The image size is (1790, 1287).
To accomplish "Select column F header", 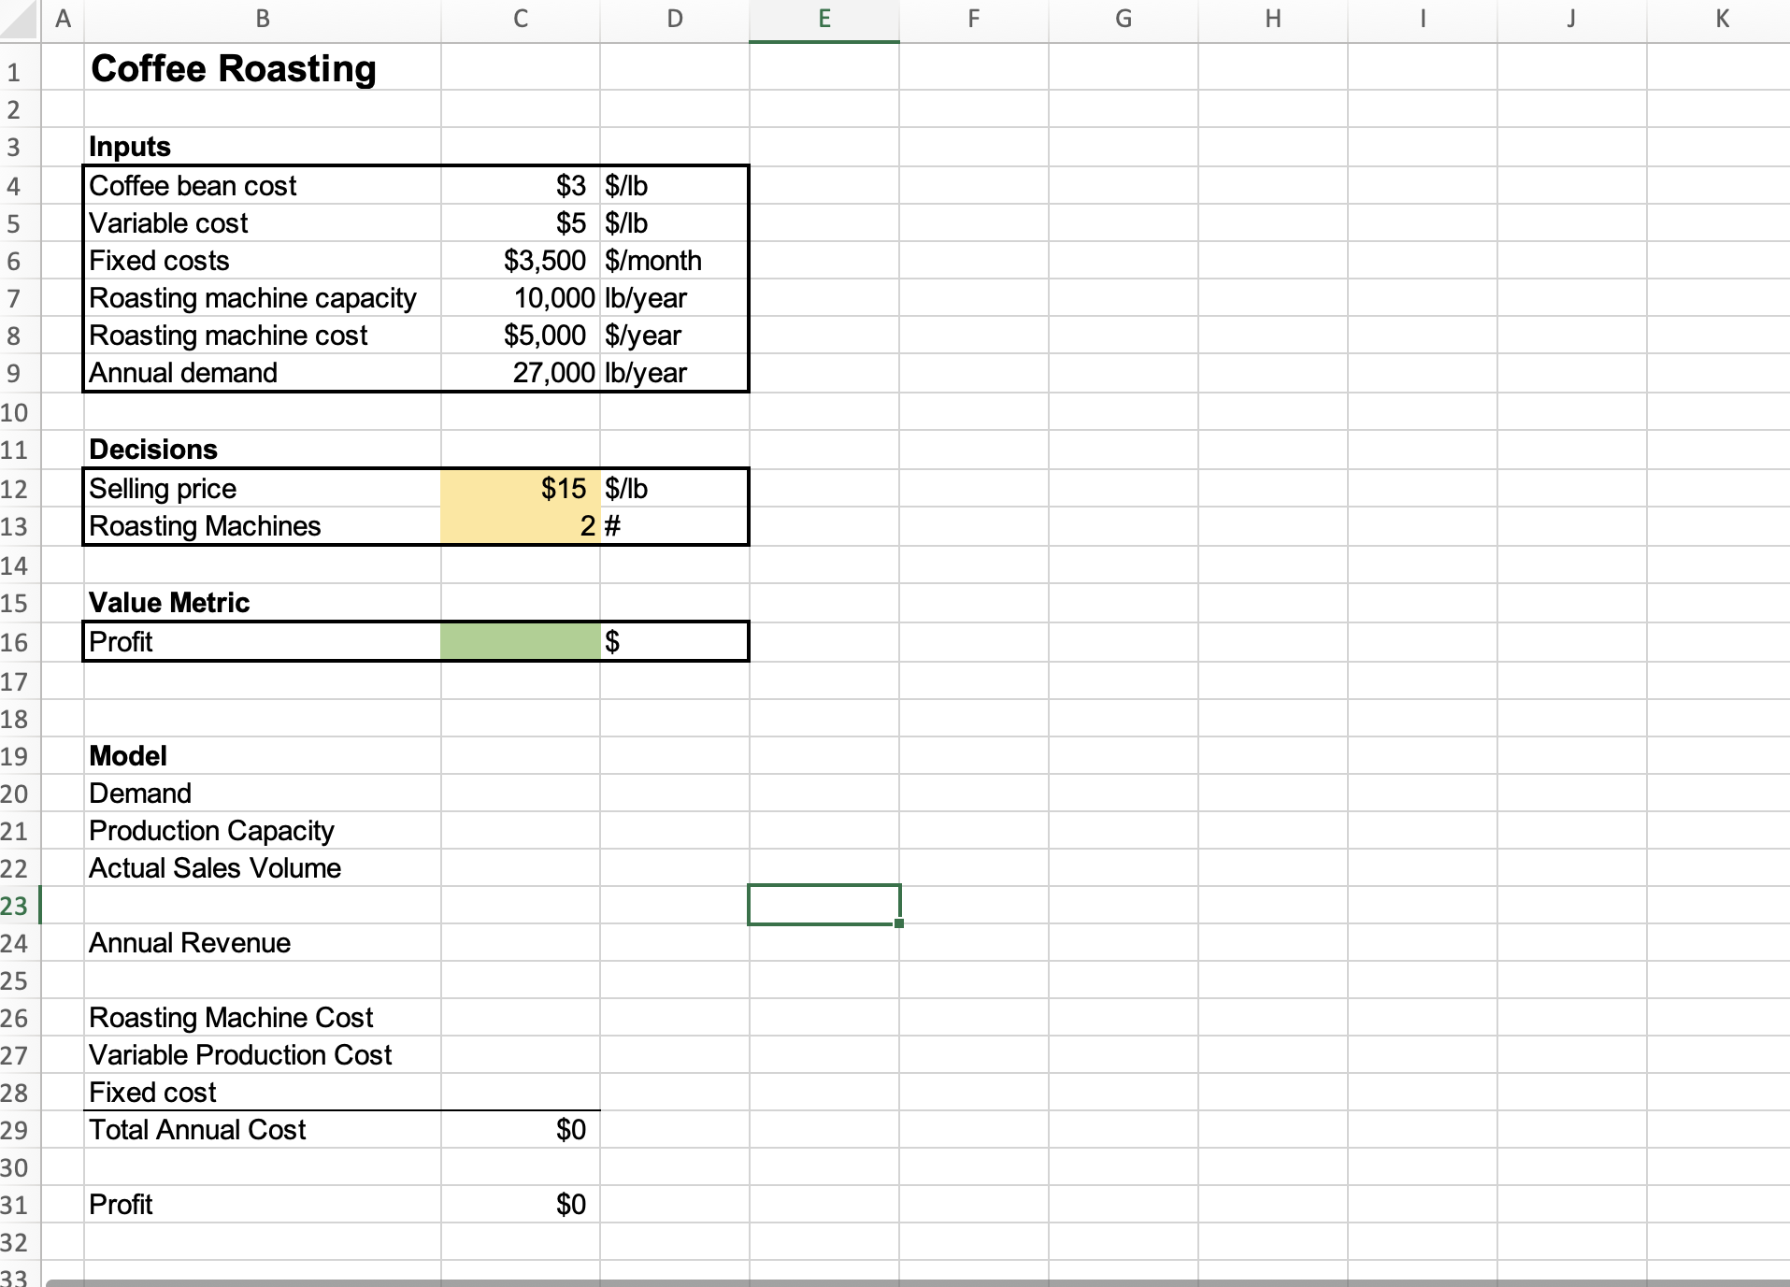I will (974, 19).
